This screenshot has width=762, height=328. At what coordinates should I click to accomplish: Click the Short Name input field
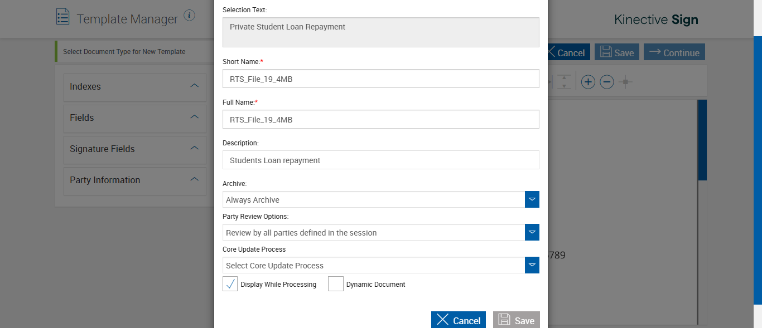(380, 79)
